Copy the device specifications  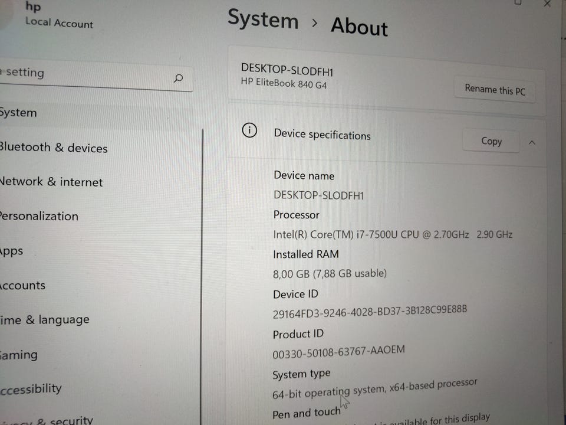pos(491,141)
